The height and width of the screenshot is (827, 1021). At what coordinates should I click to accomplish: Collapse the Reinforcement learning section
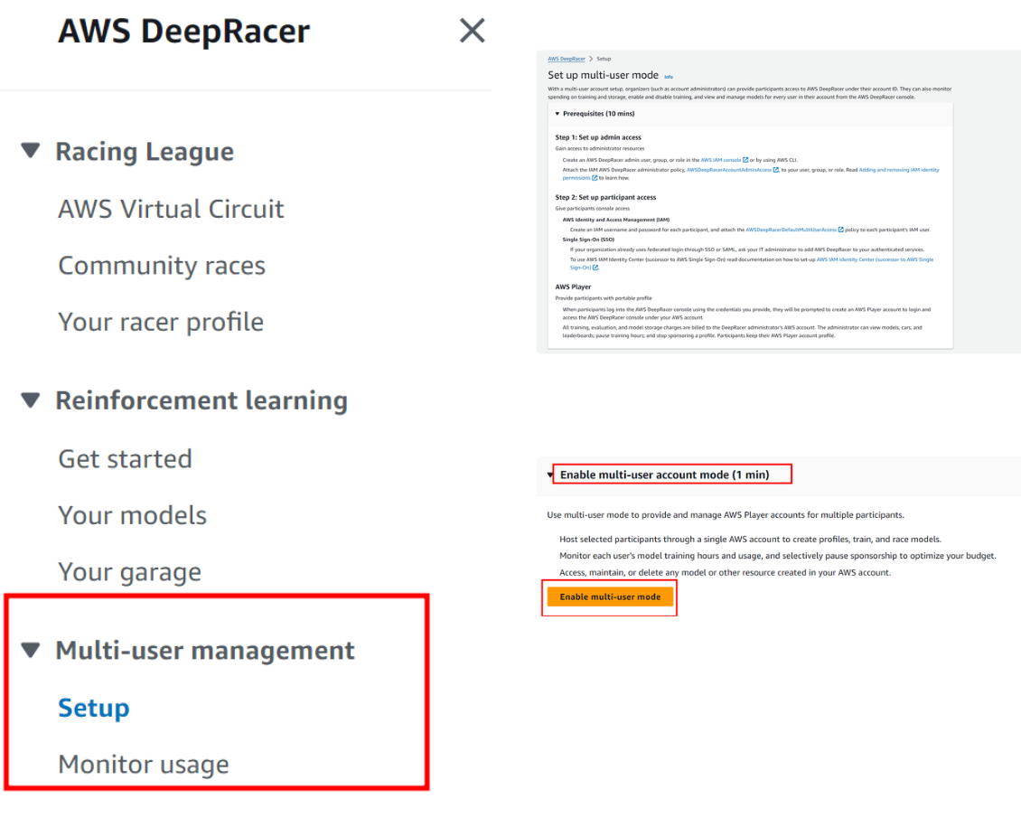pos(31,399)
